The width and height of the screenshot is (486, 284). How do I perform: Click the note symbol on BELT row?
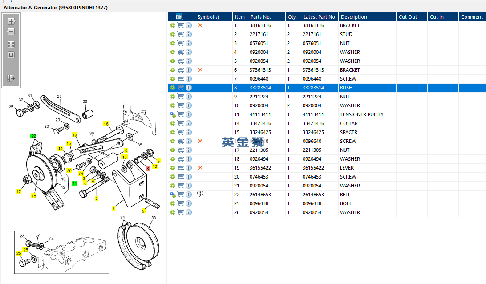(x=200, y=194)
